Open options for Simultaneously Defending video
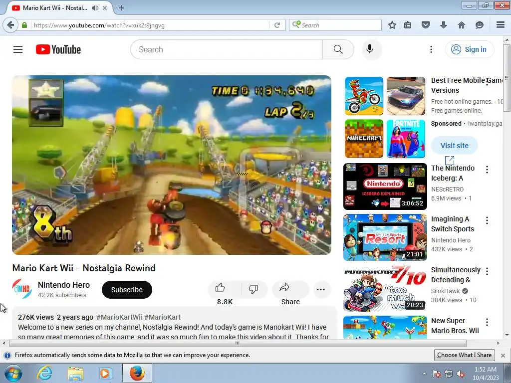 [487, 271]
